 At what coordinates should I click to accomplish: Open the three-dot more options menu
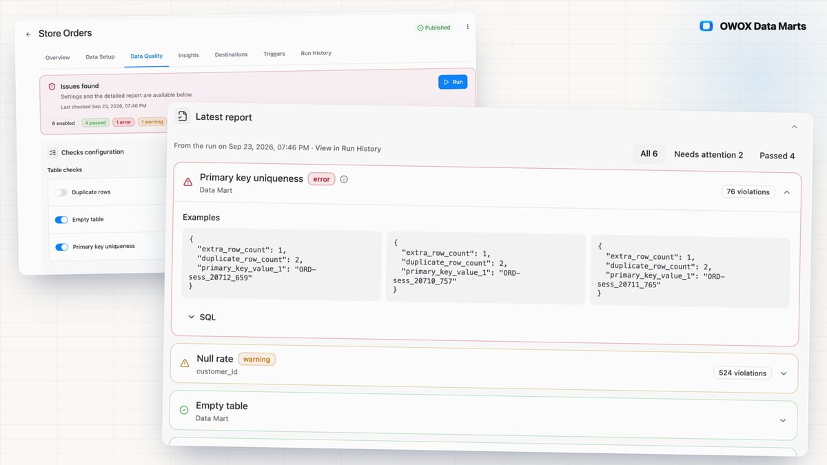point(467,27)
